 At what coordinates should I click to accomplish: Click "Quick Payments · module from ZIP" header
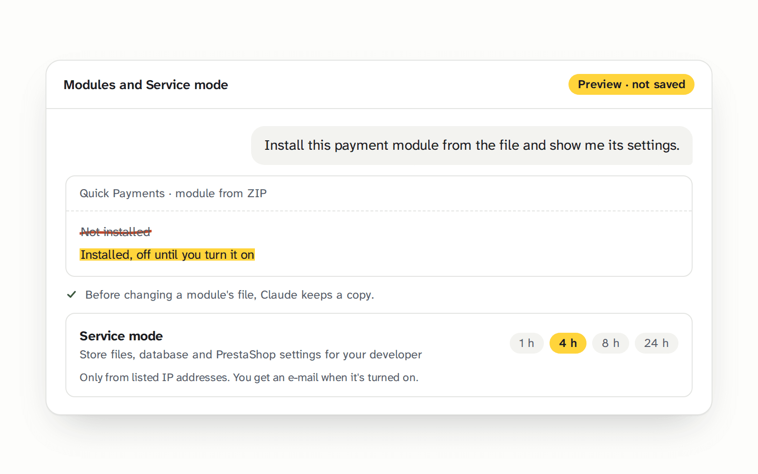click(x=173, y=193)
